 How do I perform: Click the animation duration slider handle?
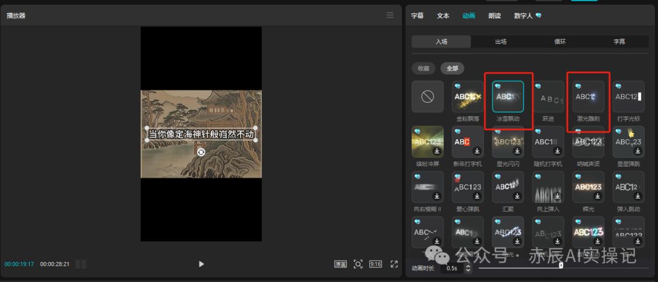(561, 265)
